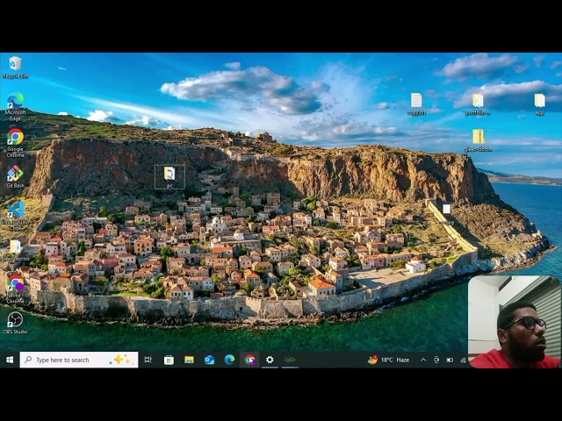562x421 pixels.
Task: Open the 18°C Haze weather widget
Action: (x=388, y=360)
